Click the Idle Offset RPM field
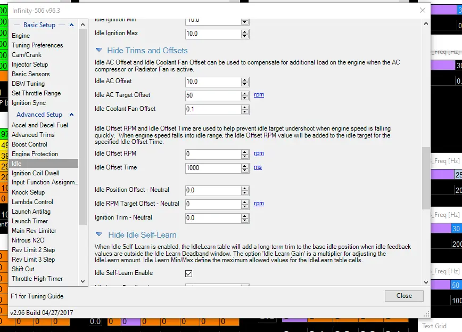Viewport: 462px width, 332px height. click(x=213, y=155)
